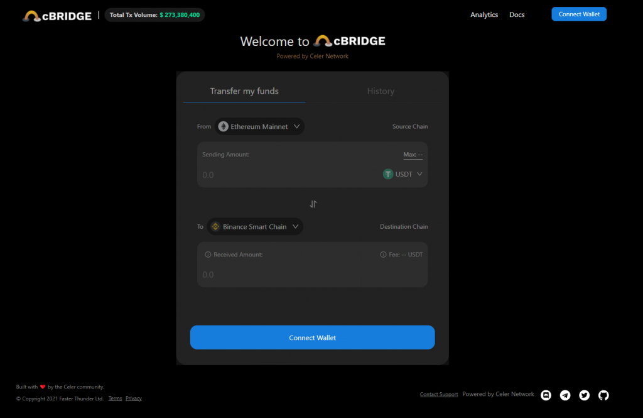Open the Telegram channel icon
The height and width of the screenshot is (418, 643).
[x=565, y=395]
